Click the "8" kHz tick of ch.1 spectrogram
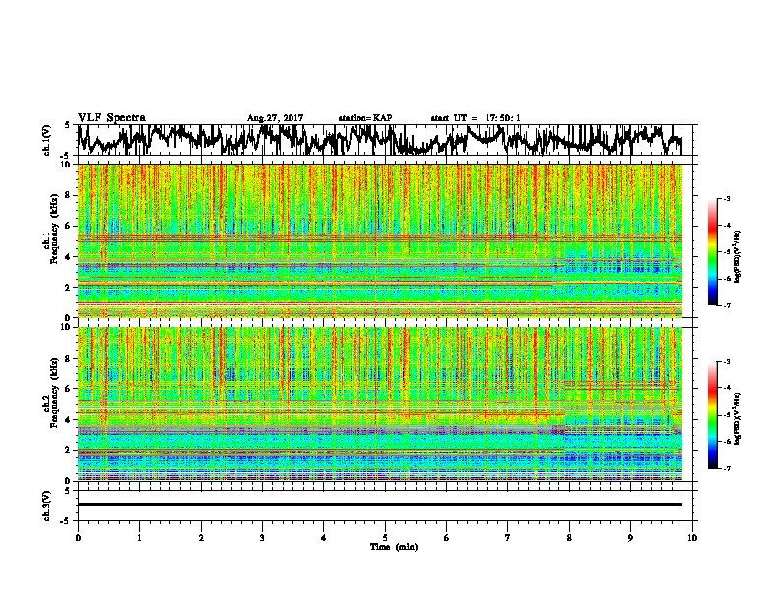780x603 pixels. 67,195
